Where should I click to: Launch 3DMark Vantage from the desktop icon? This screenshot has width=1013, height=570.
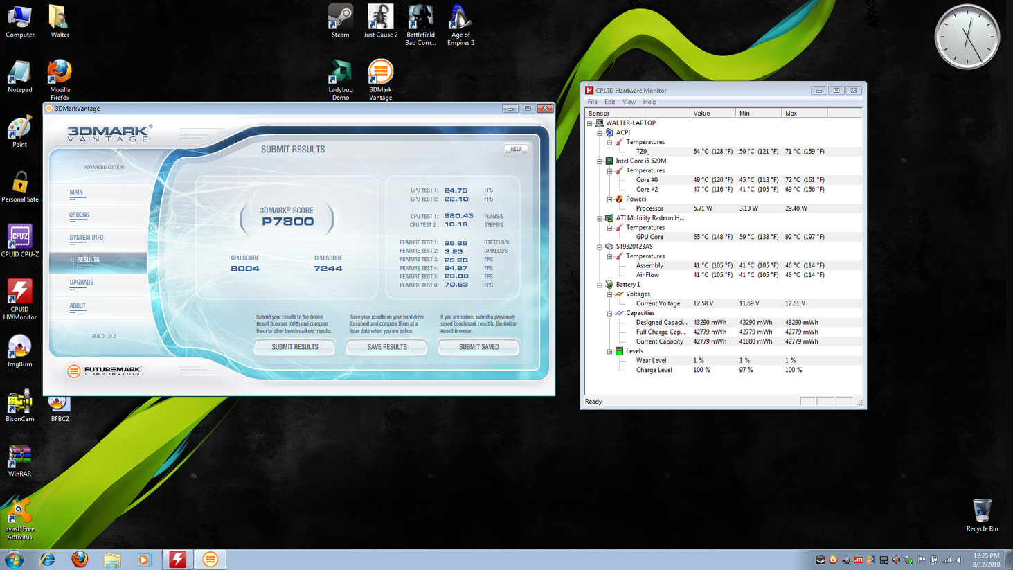click(380, 74)
